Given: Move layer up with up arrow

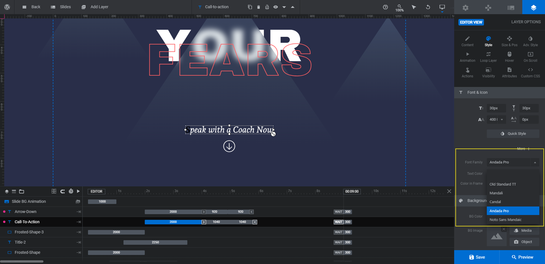Looking at the screenshot, I should [293, 7].
